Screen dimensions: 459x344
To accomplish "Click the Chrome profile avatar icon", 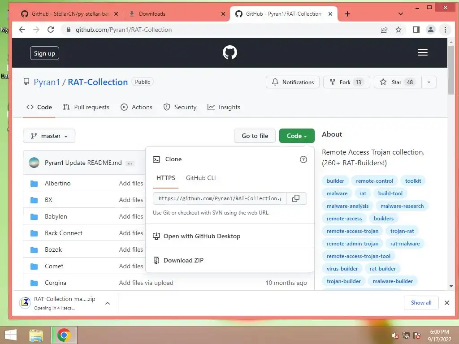I will pos(431,30).
